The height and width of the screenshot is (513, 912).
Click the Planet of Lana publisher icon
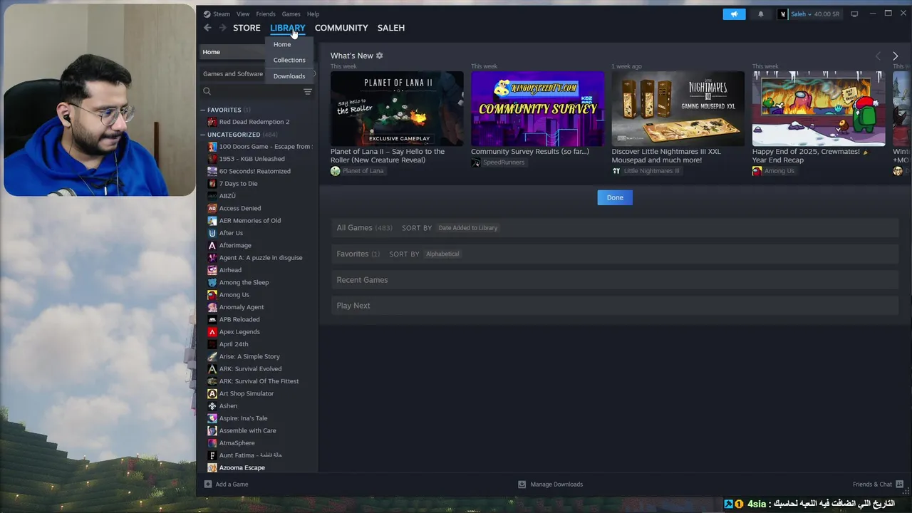[x=336, y=171]
